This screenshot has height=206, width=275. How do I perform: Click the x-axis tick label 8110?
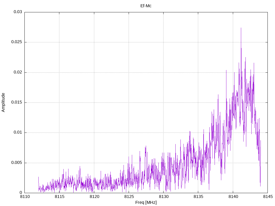coord(25,197)
